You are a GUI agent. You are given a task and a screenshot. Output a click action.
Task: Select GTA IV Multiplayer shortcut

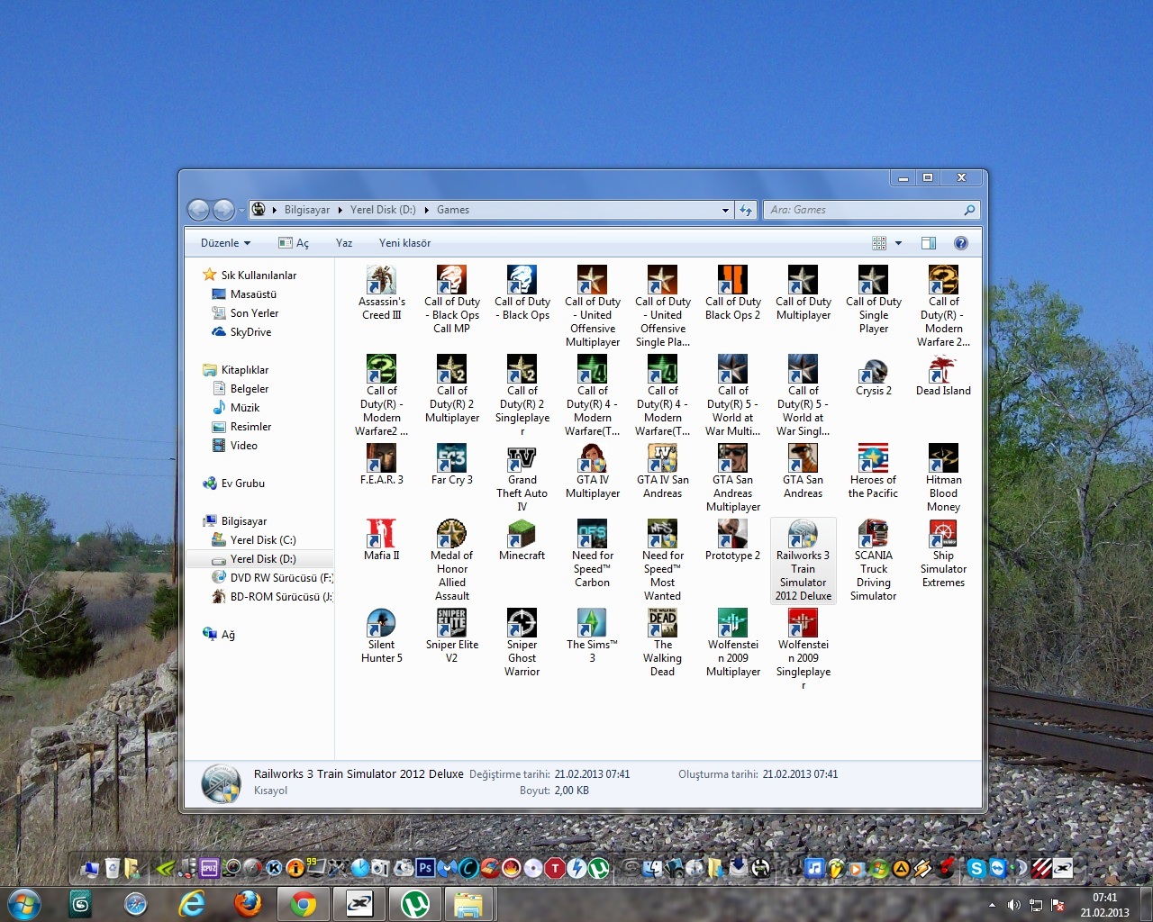(592, 471)
